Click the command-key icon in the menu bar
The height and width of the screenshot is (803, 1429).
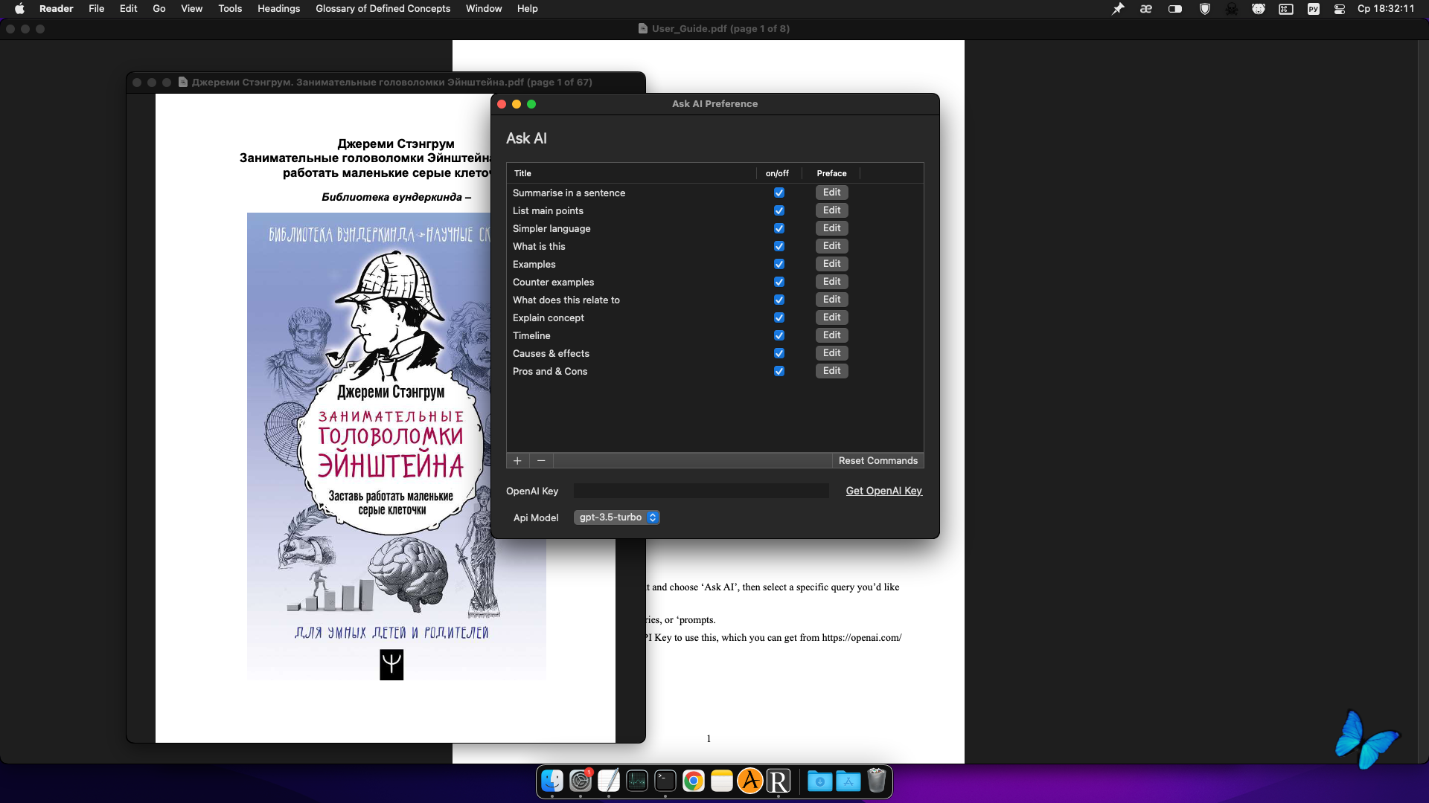1286,9
